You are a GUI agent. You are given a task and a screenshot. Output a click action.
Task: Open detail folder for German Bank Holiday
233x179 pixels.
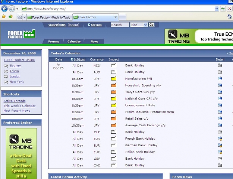click(x=220, y=145)
